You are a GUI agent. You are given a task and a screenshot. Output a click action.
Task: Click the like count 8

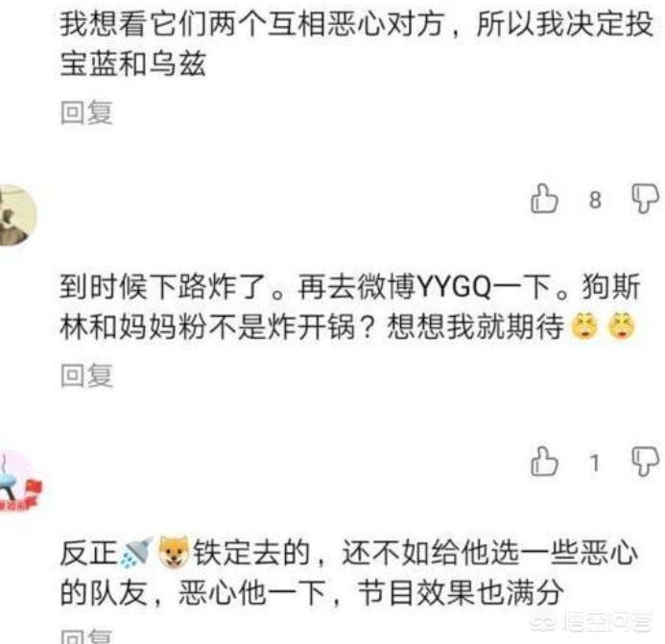click(x=595, y=200)
